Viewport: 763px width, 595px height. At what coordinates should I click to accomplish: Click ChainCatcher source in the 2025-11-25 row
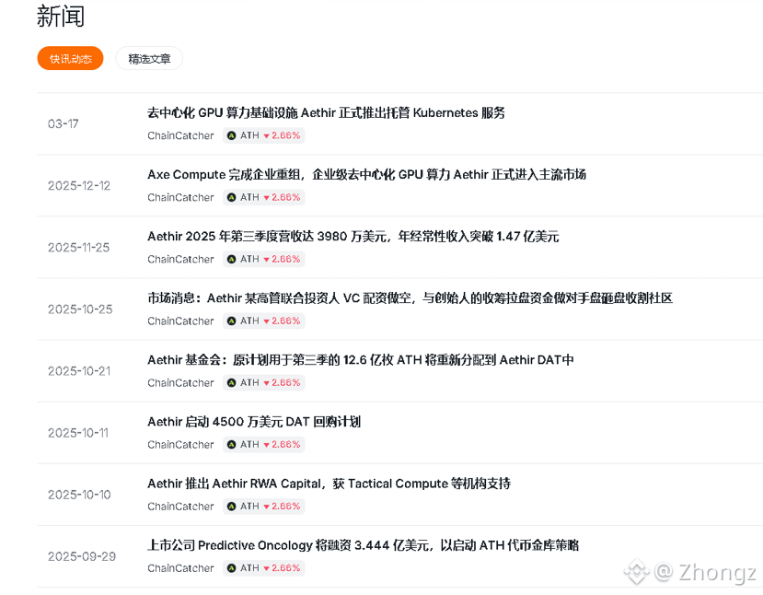(180, 260)
